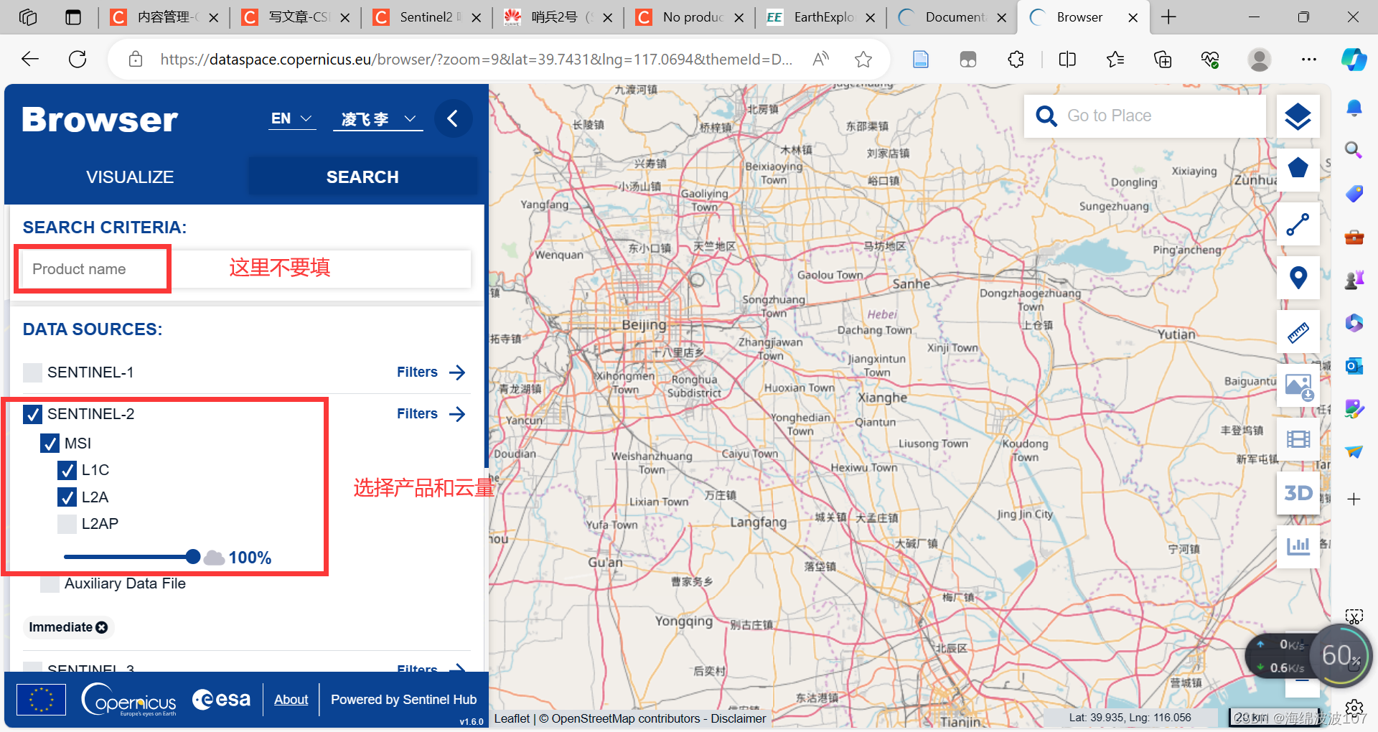Click the read aloud icon in address bar
This screenshot has height=732, width=1378.
pyautogui.click(x=820, y=60)
